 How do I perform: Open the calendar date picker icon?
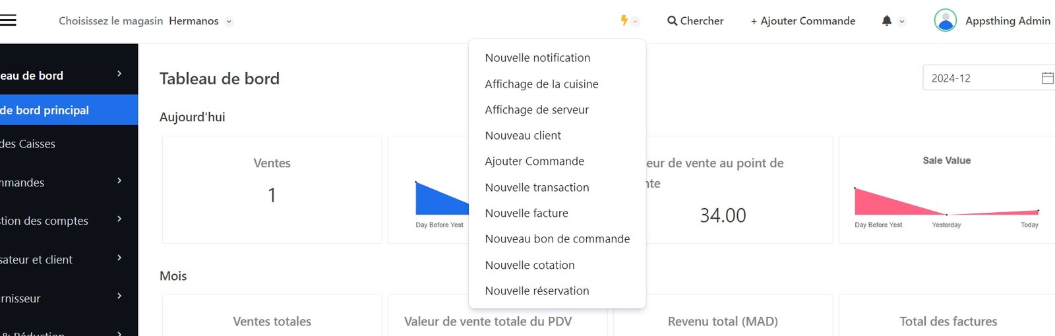(x=1047, y=78)
